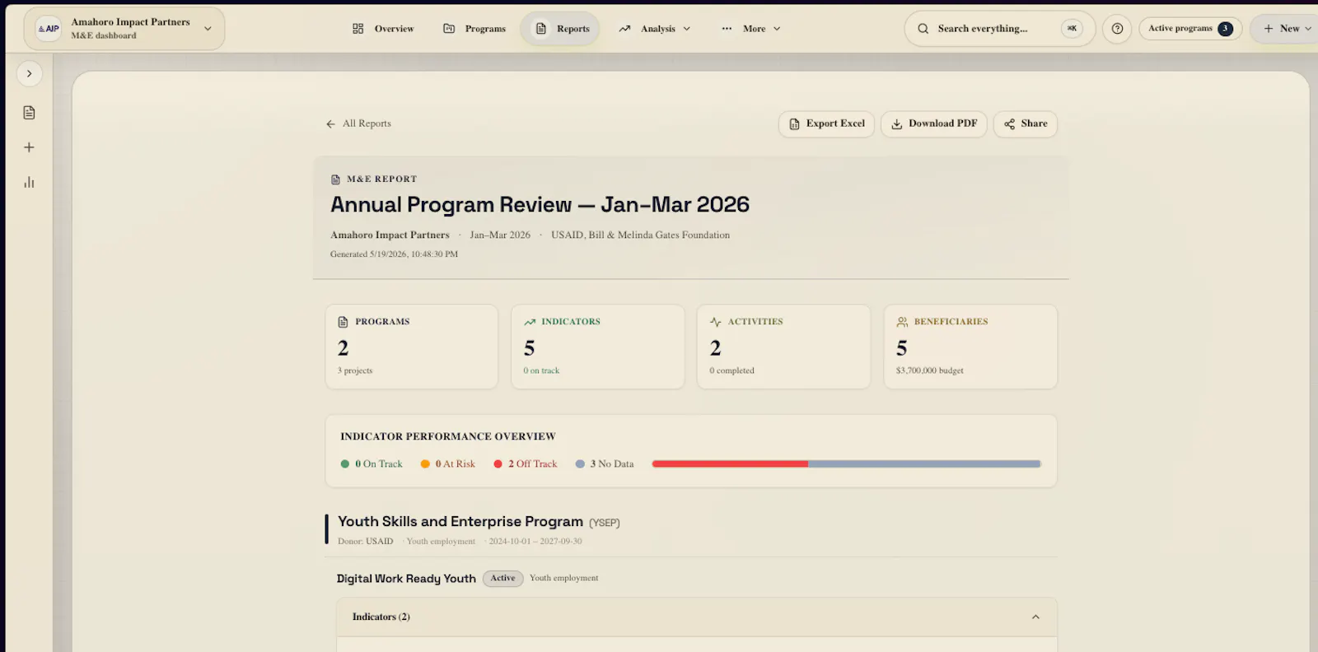The image size is (1318, 652).
Task: Go back to All Reports
Action: pyautogui.click(x=358, y=123)
